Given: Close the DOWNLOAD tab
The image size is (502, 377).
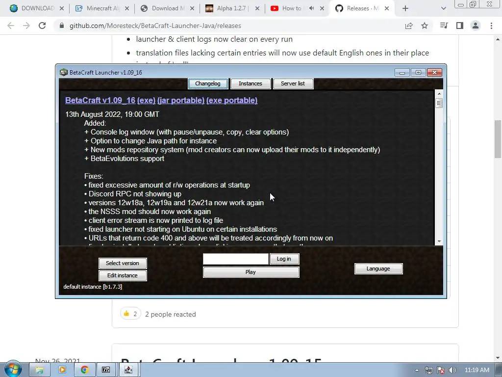Looking at the screenshot, I should pyautogui.click(x=62, y=8).
